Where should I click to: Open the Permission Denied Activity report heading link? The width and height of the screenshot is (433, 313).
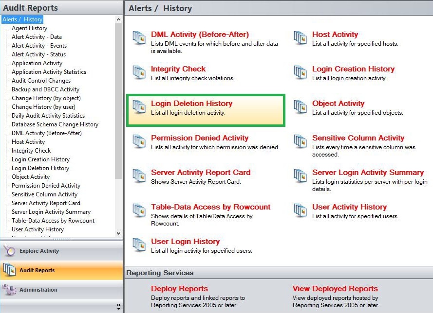click(200, 138)
